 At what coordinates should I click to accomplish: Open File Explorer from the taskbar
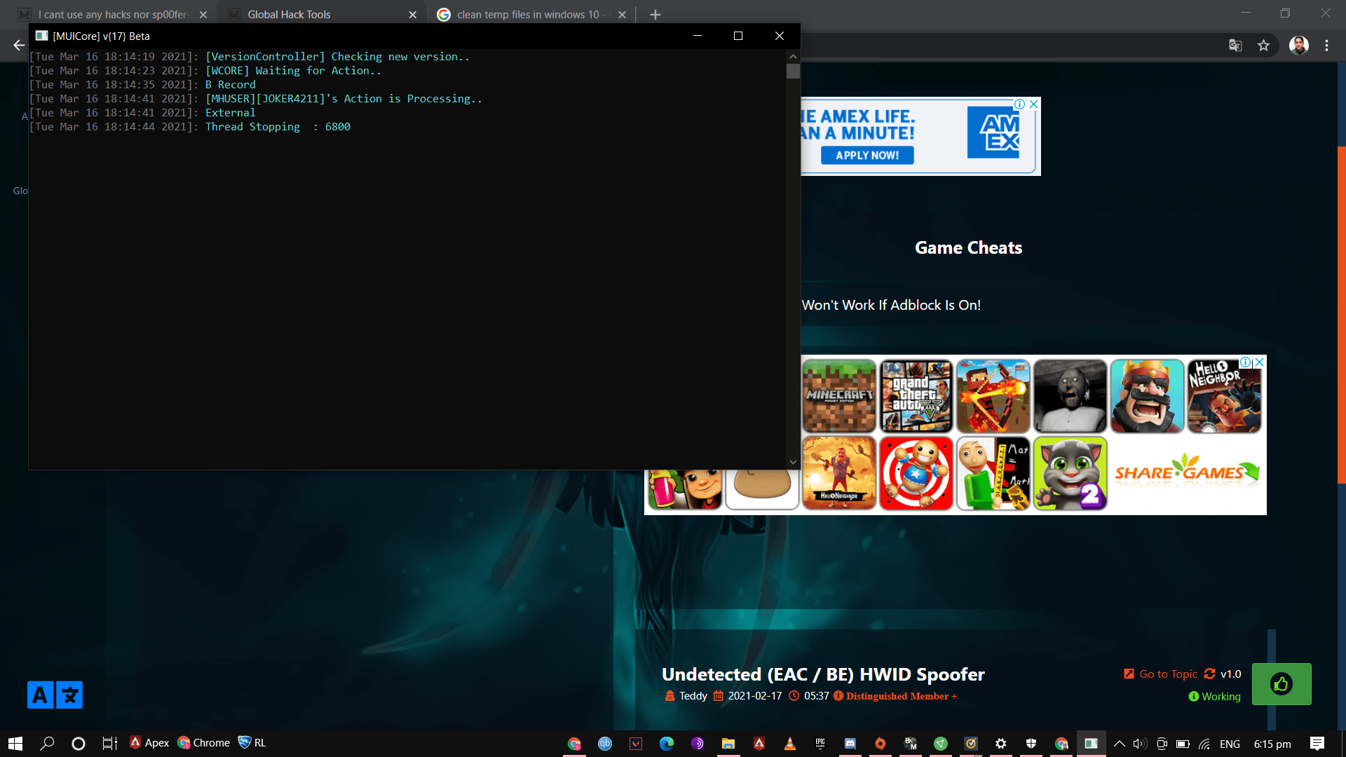728,743
